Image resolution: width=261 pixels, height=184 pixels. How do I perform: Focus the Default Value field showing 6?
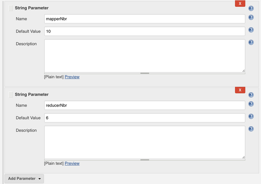click(x=145, y=118)
